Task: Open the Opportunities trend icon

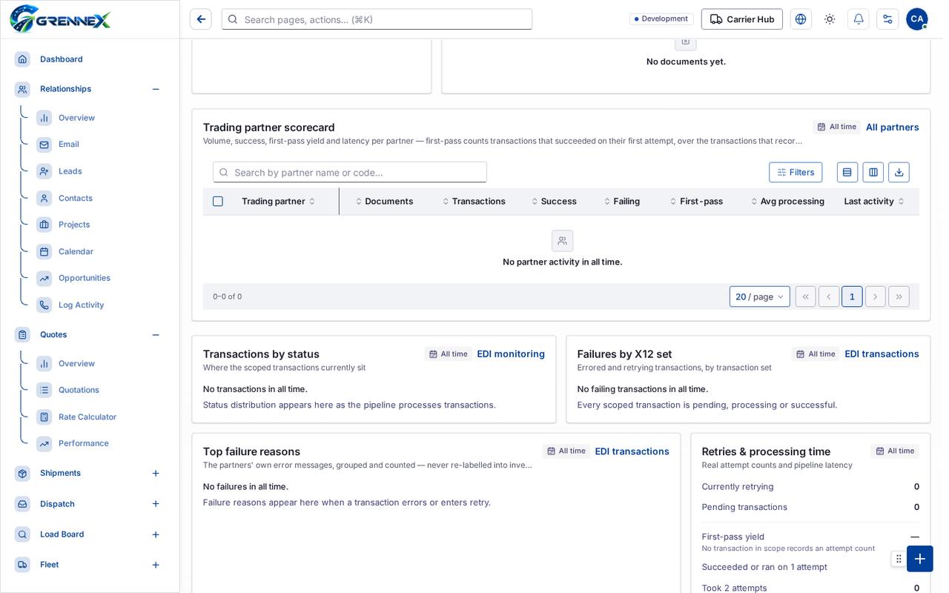Action: (44, 279)
